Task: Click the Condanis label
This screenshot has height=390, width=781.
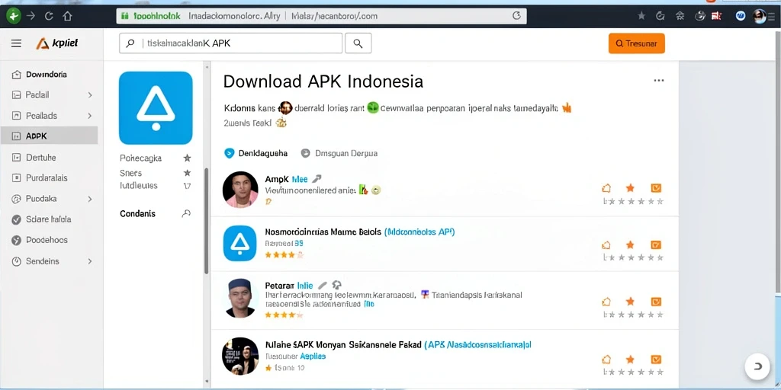Action: [x=137, y=213]
